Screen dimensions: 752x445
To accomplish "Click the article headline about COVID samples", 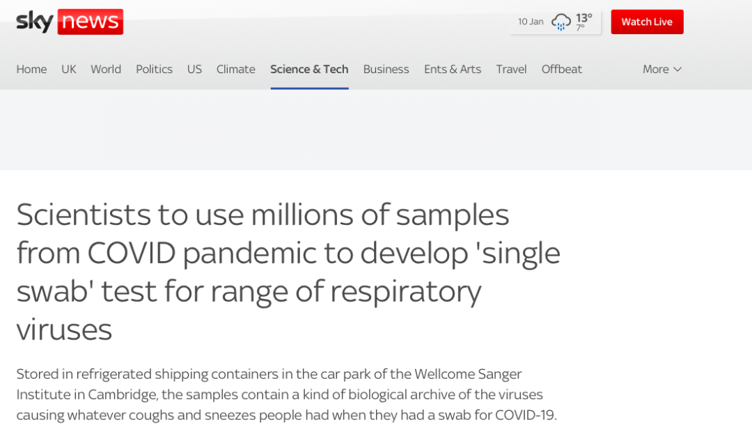I will (288, 272).
